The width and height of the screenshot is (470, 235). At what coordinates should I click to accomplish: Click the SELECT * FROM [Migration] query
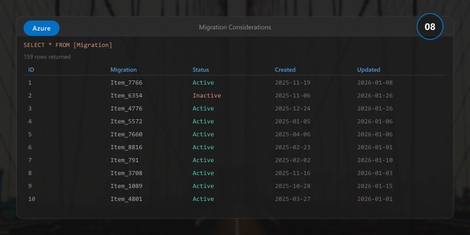pyautogui.click(x=68, y=45)
